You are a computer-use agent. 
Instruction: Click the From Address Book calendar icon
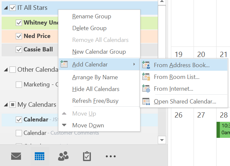tap(146, 65)
